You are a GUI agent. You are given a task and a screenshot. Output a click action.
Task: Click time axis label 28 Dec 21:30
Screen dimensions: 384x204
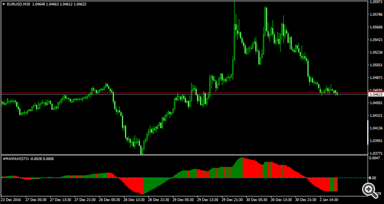click(158, 199)
